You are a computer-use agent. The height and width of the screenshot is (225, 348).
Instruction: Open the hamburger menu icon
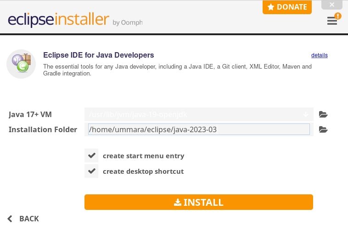(x=332, y=21)
